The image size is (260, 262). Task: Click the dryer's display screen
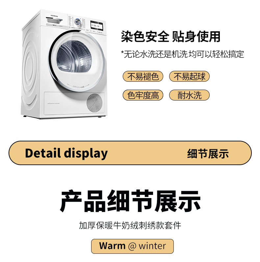point(97,25)
